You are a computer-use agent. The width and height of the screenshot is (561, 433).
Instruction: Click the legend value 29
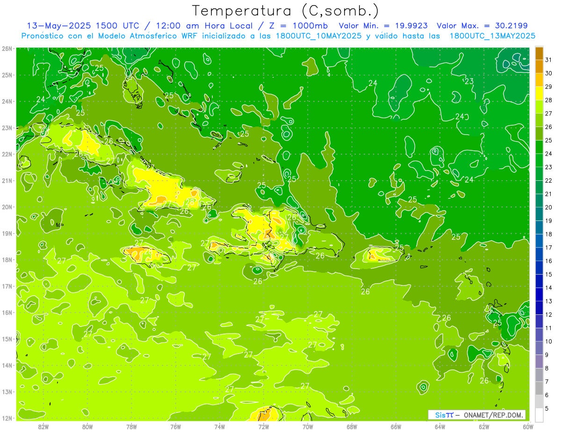549,87
